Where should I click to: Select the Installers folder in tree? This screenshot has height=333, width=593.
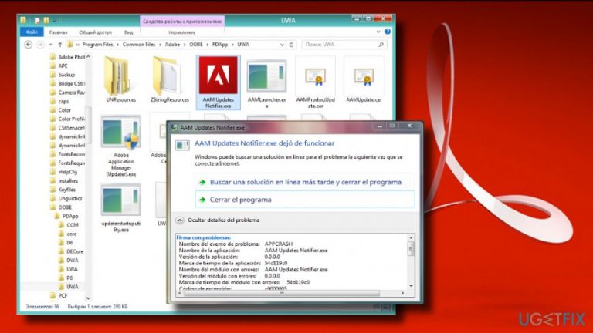pos(64,181)
